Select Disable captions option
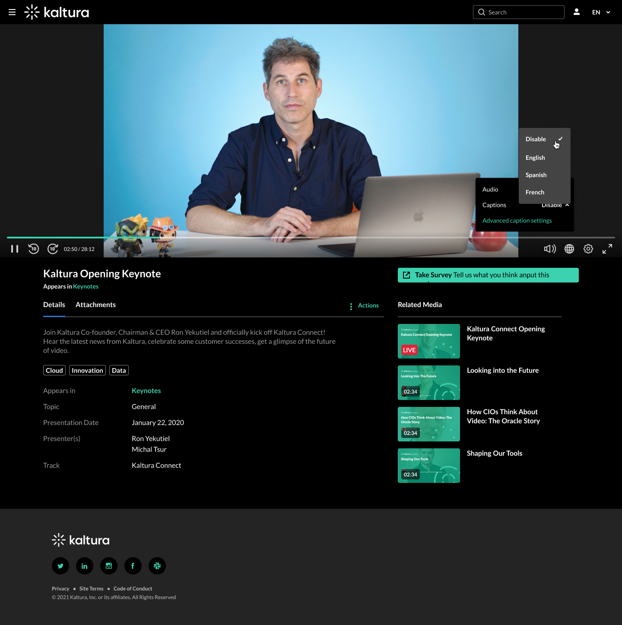 pyautogui.click(x=544, y=139)
